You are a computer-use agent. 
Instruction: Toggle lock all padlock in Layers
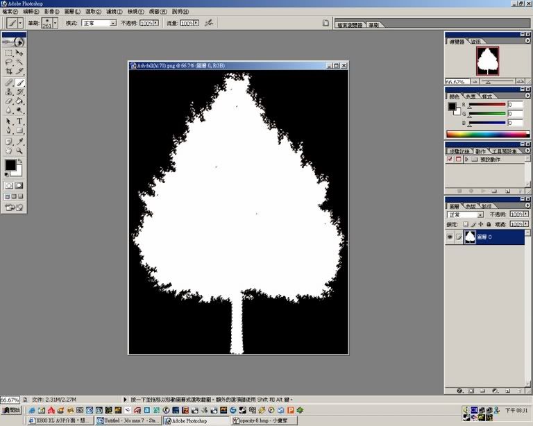489,224
